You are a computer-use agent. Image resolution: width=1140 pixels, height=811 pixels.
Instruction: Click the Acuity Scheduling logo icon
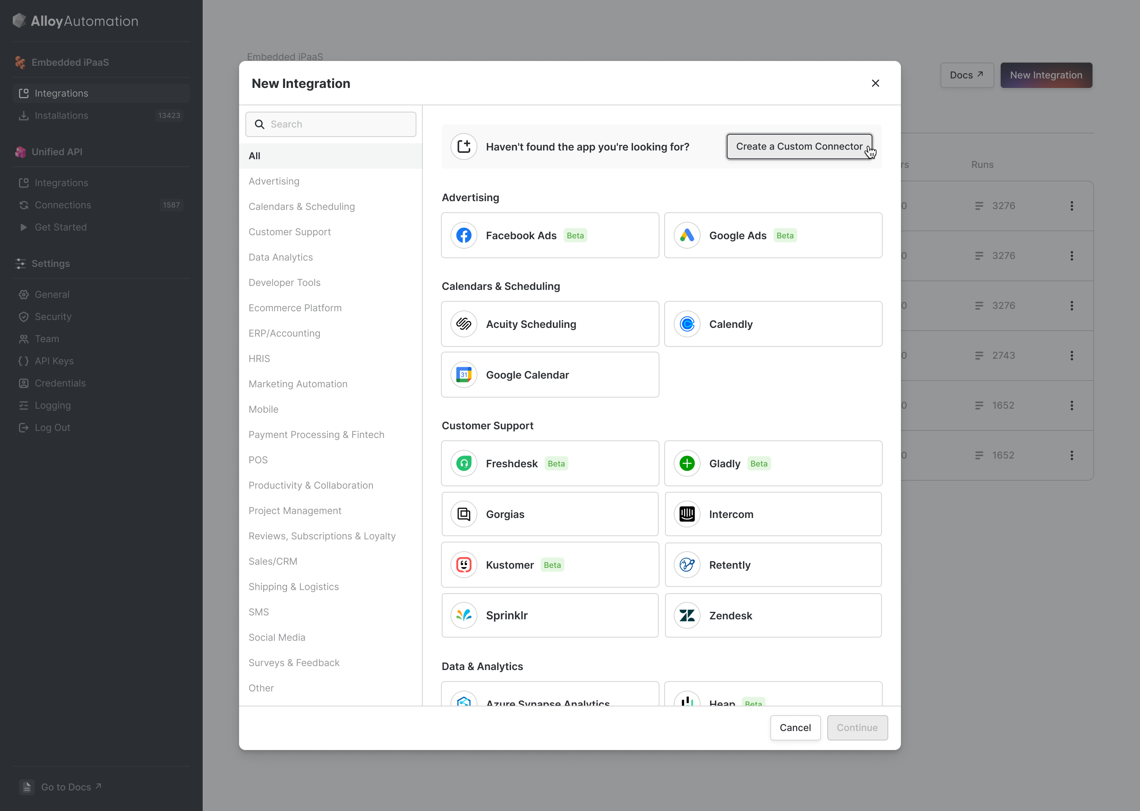pos(464,324)
